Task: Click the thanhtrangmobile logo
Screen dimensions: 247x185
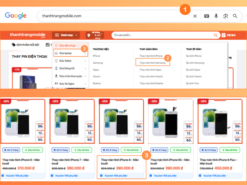Action: (27, 35)
